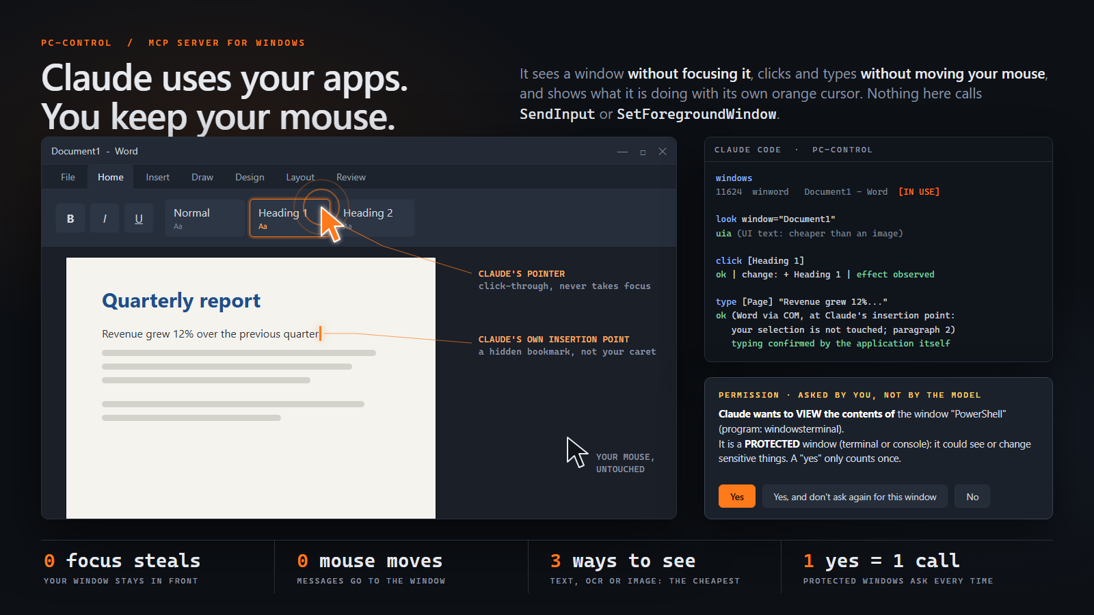Image resolution: width=1094 pixels, height=615 pixels.
Task: Click the 'effect observed' text in the terminal
Action: (895, 274)
